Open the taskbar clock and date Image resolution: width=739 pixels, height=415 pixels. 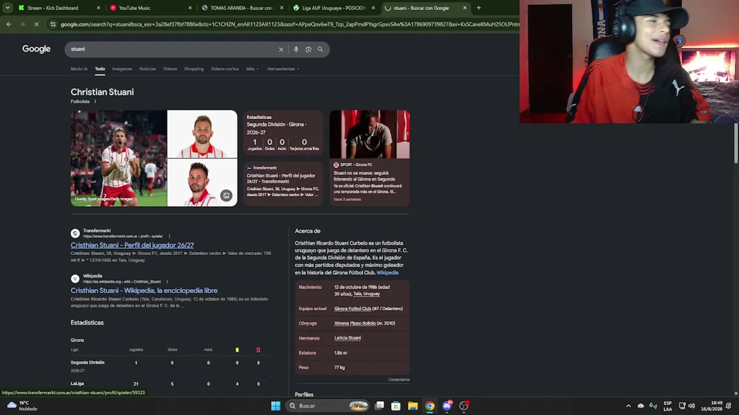712,406
